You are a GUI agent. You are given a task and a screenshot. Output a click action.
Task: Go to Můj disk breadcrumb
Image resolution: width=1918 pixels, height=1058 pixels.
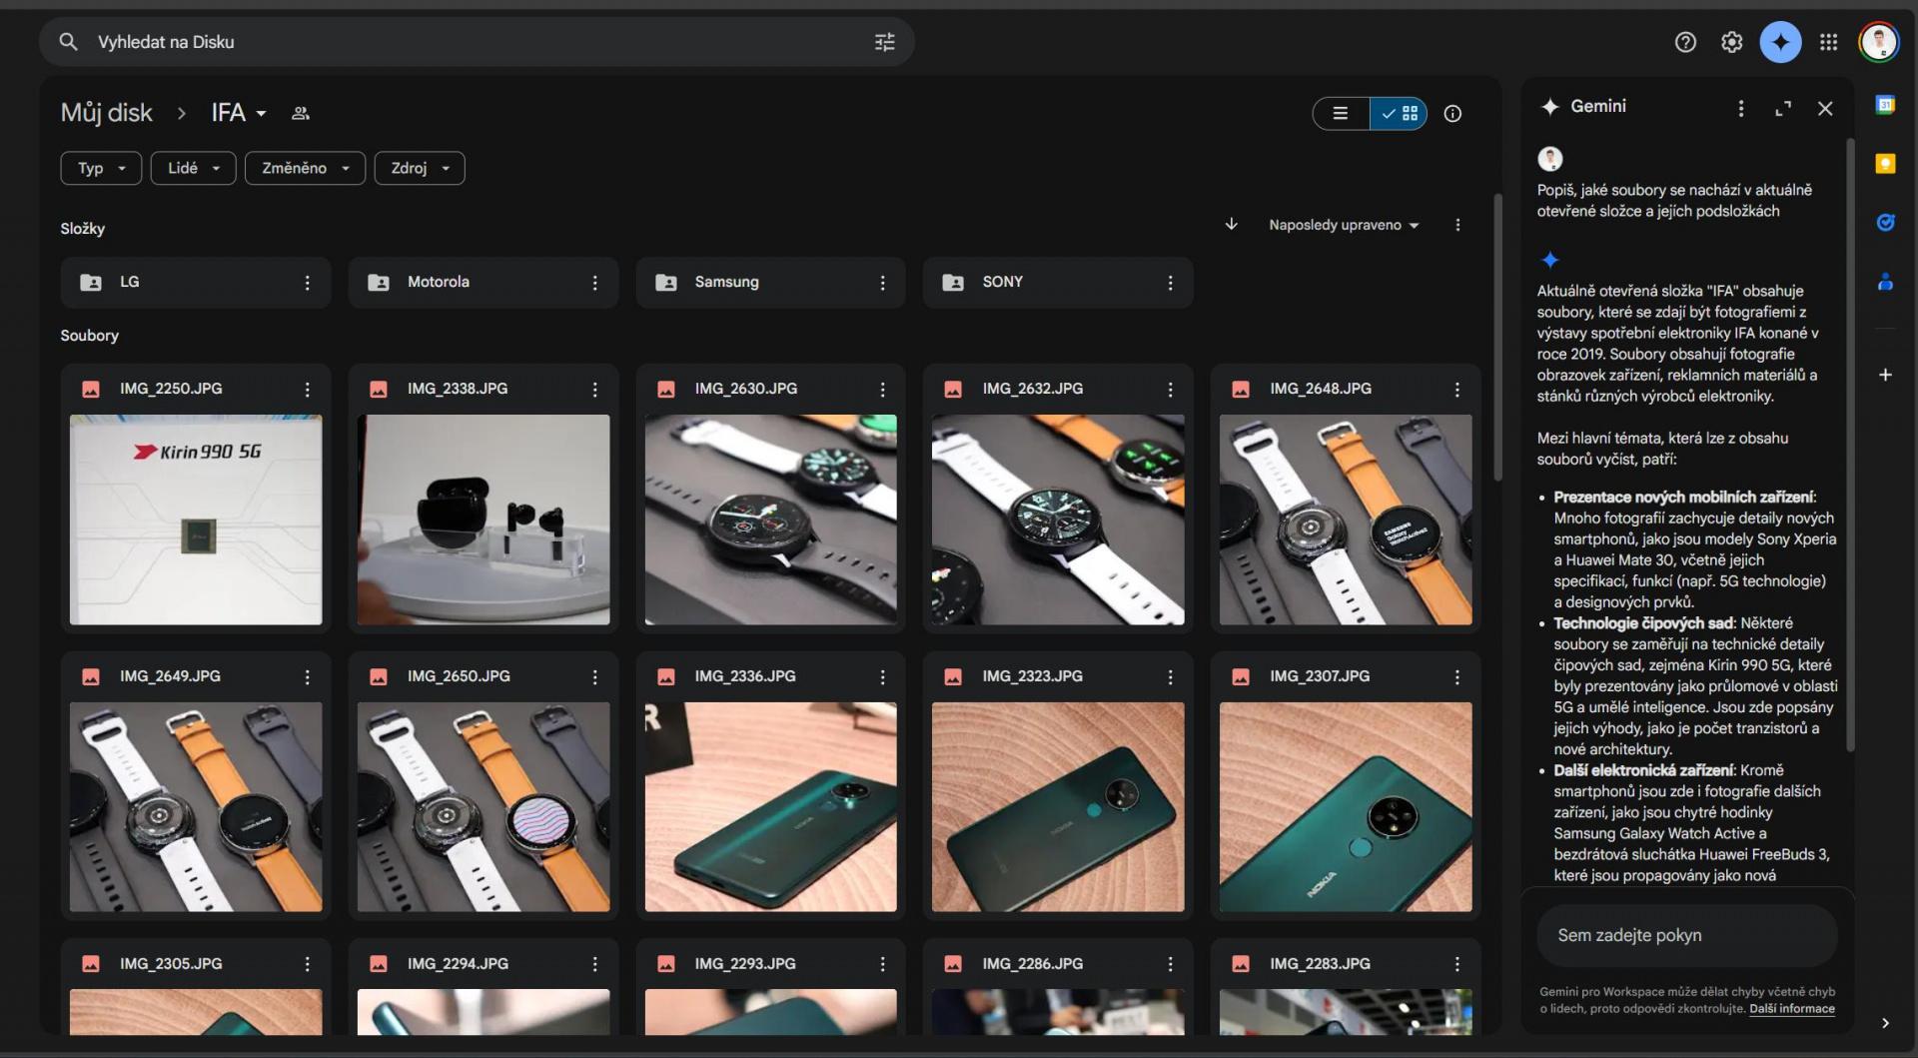pyautogui.click(x=107, y=113)
